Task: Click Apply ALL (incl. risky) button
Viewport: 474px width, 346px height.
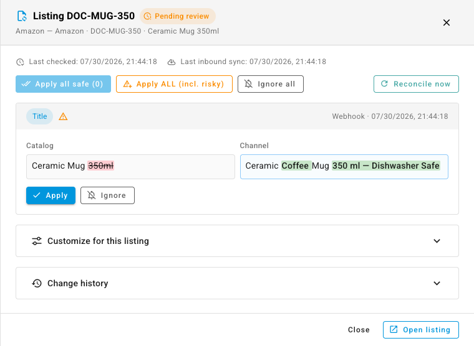Action: point(174,84)
